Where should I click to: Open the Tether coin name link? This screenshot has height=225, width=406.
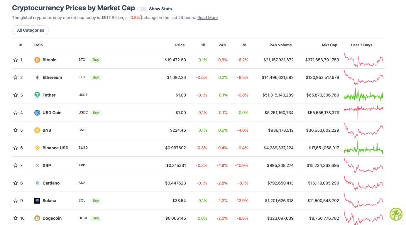coord(49,95)
